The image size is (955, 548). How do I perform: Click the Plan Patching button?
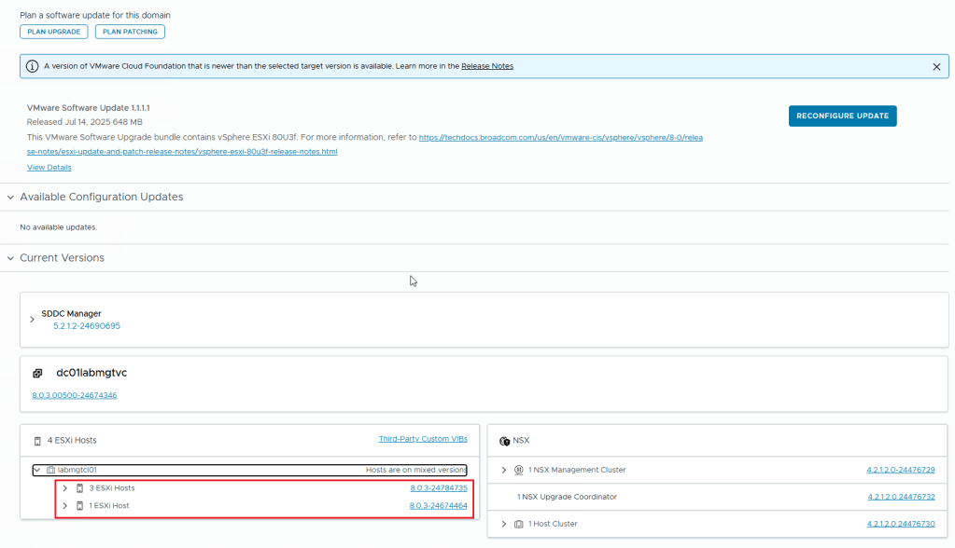(130, 32)
